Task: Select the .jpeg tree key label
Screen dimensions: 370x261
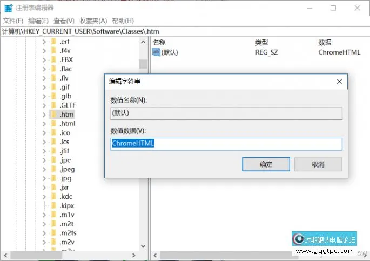Action: tap(68, 170)
